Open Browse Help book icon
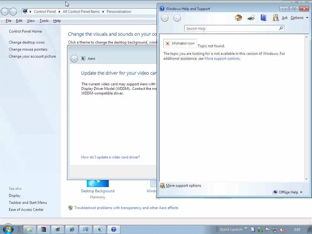The image size is (312, 234). (x=264, y=18)
